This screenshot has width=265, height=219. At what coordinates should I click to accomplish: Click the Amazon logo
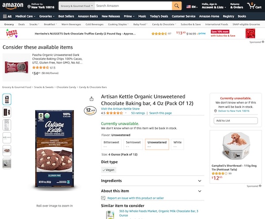click(x=13, y=6)
